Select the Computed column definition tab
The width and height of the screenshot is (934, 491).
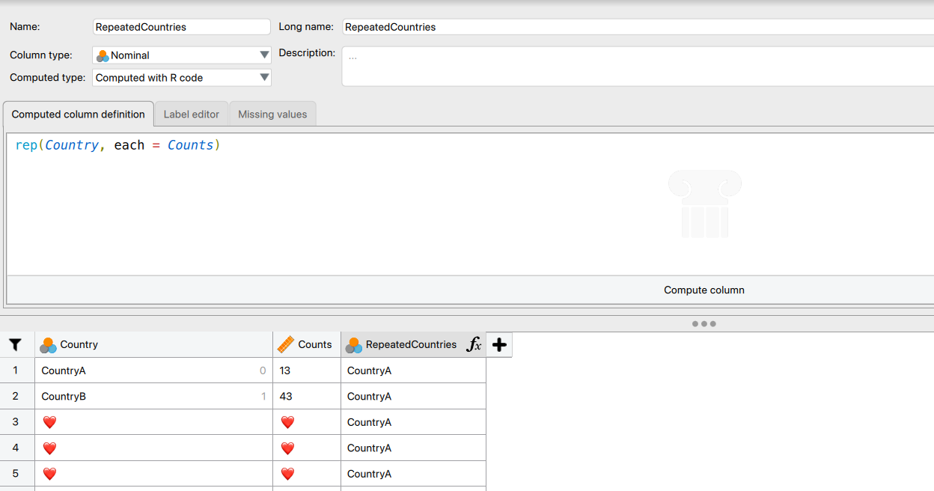pos(78,115)
